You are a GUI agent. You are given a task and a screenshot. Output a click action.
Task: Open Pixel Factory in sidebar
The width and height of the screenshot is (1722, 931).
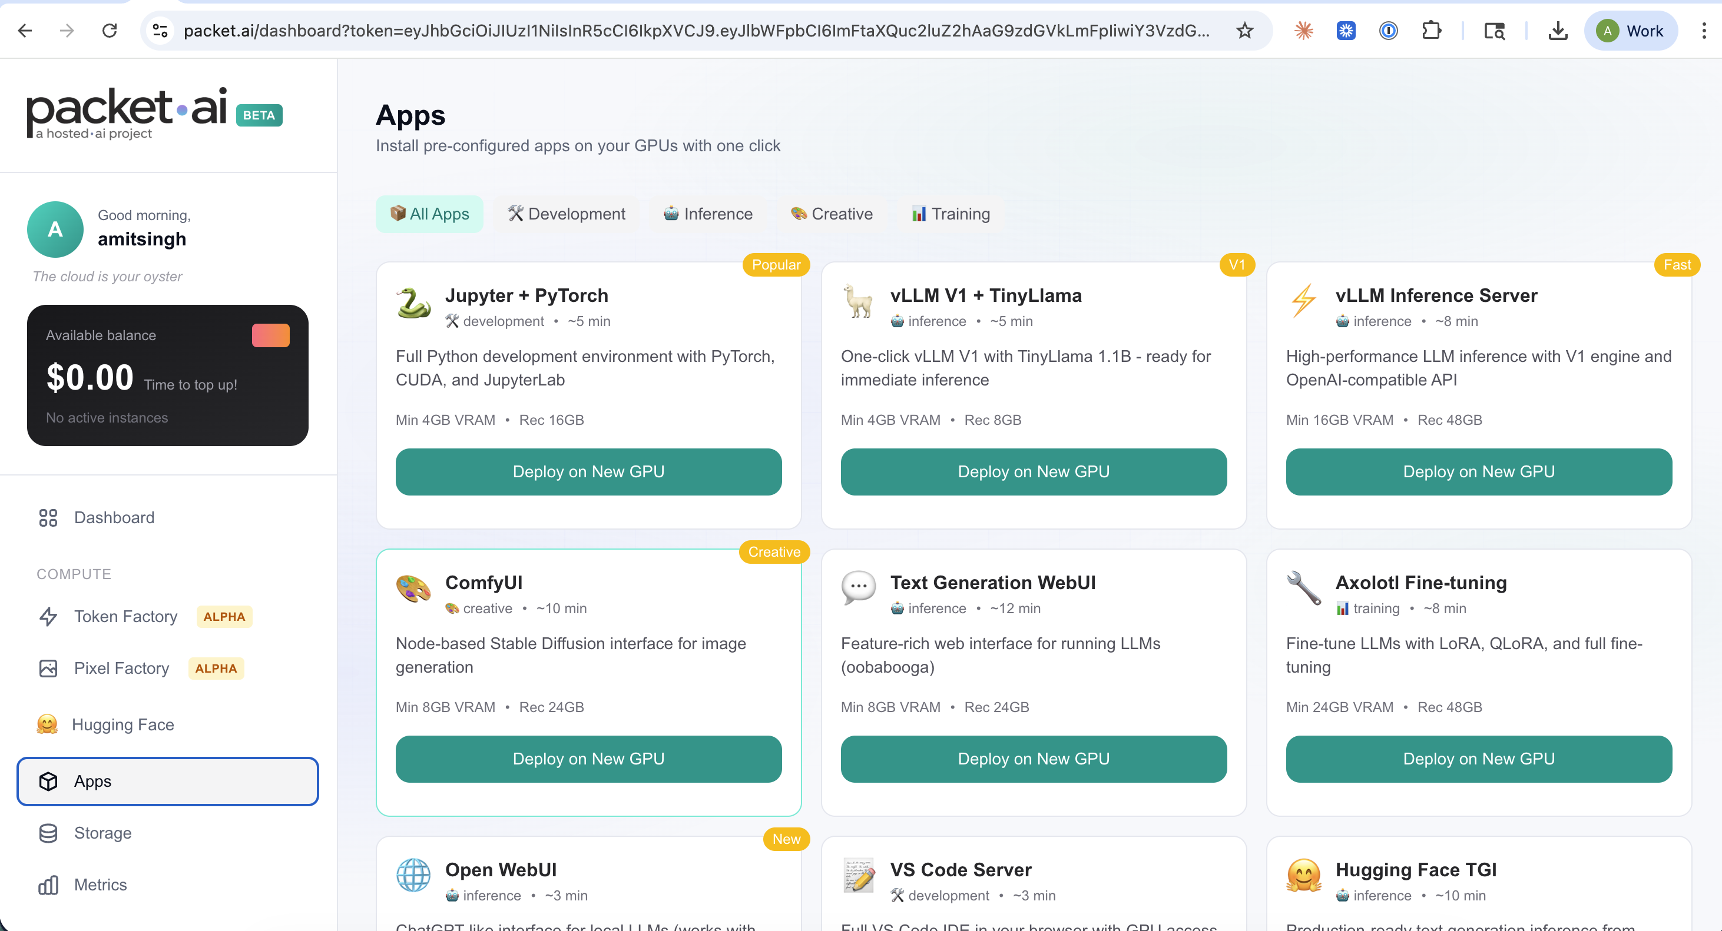point(121,669)
